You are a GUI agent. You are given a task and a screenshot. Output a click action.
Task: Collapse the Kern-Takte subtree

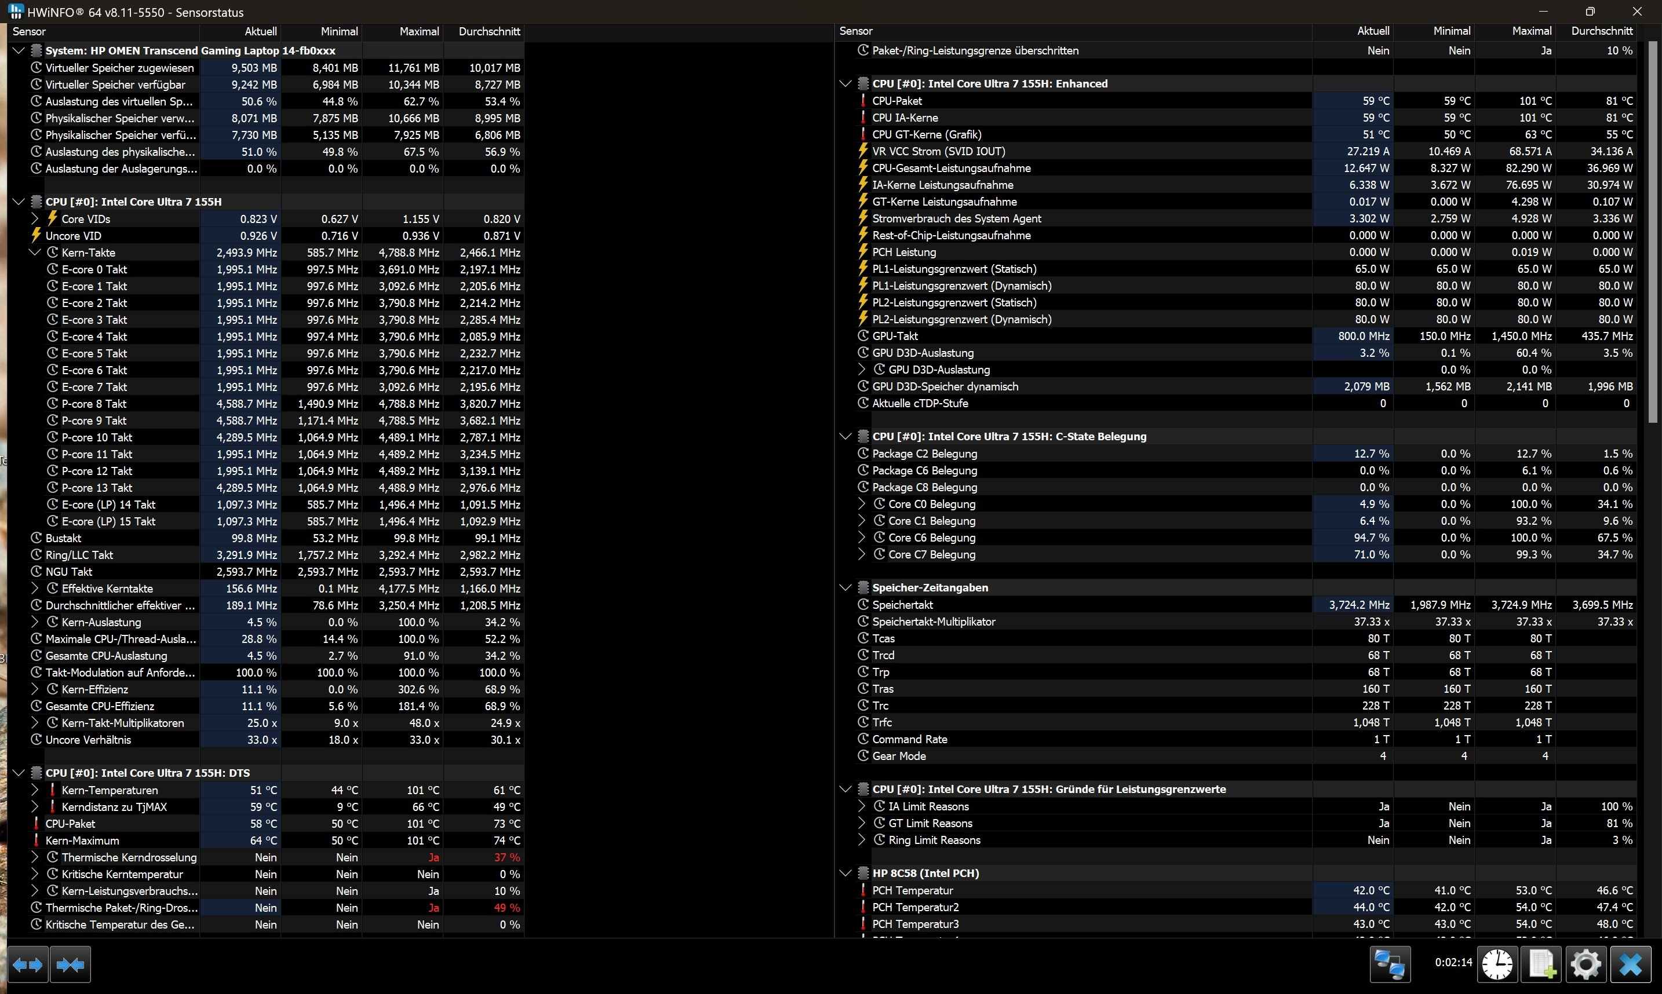35,252
